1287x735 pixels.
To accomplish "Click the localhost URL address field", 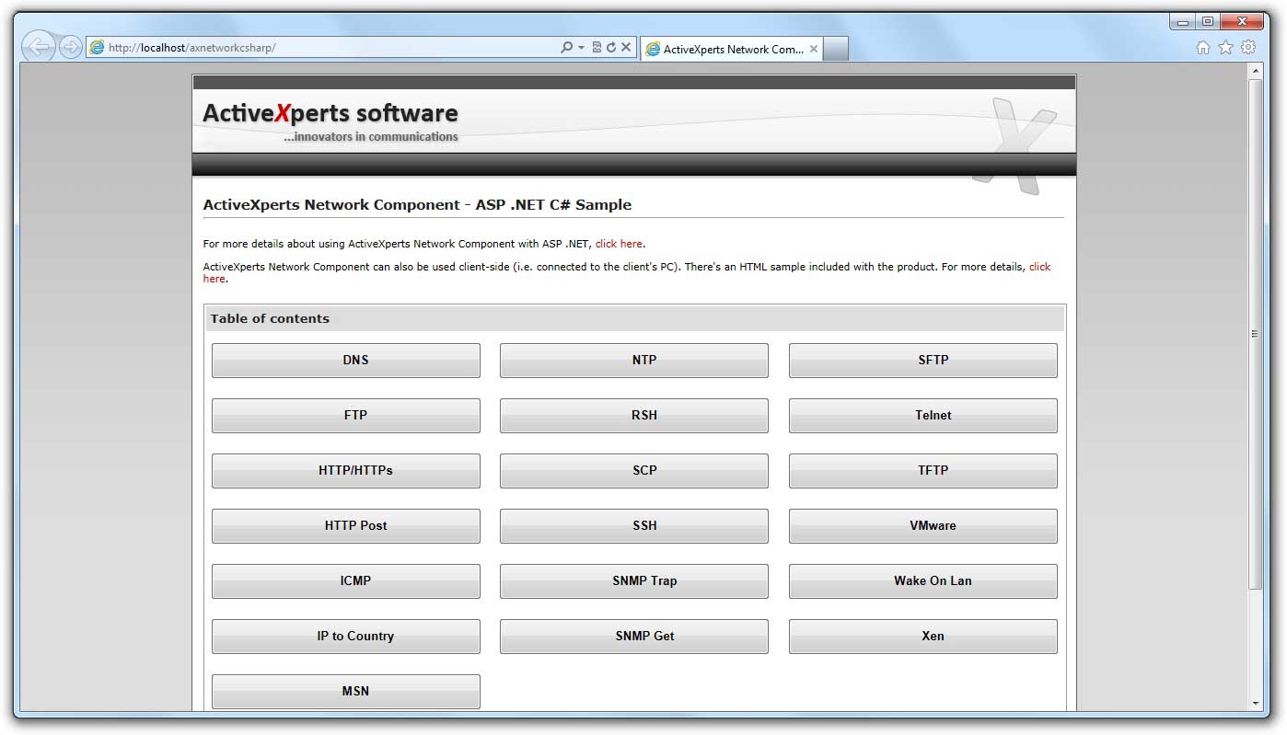I will [322, 48].
